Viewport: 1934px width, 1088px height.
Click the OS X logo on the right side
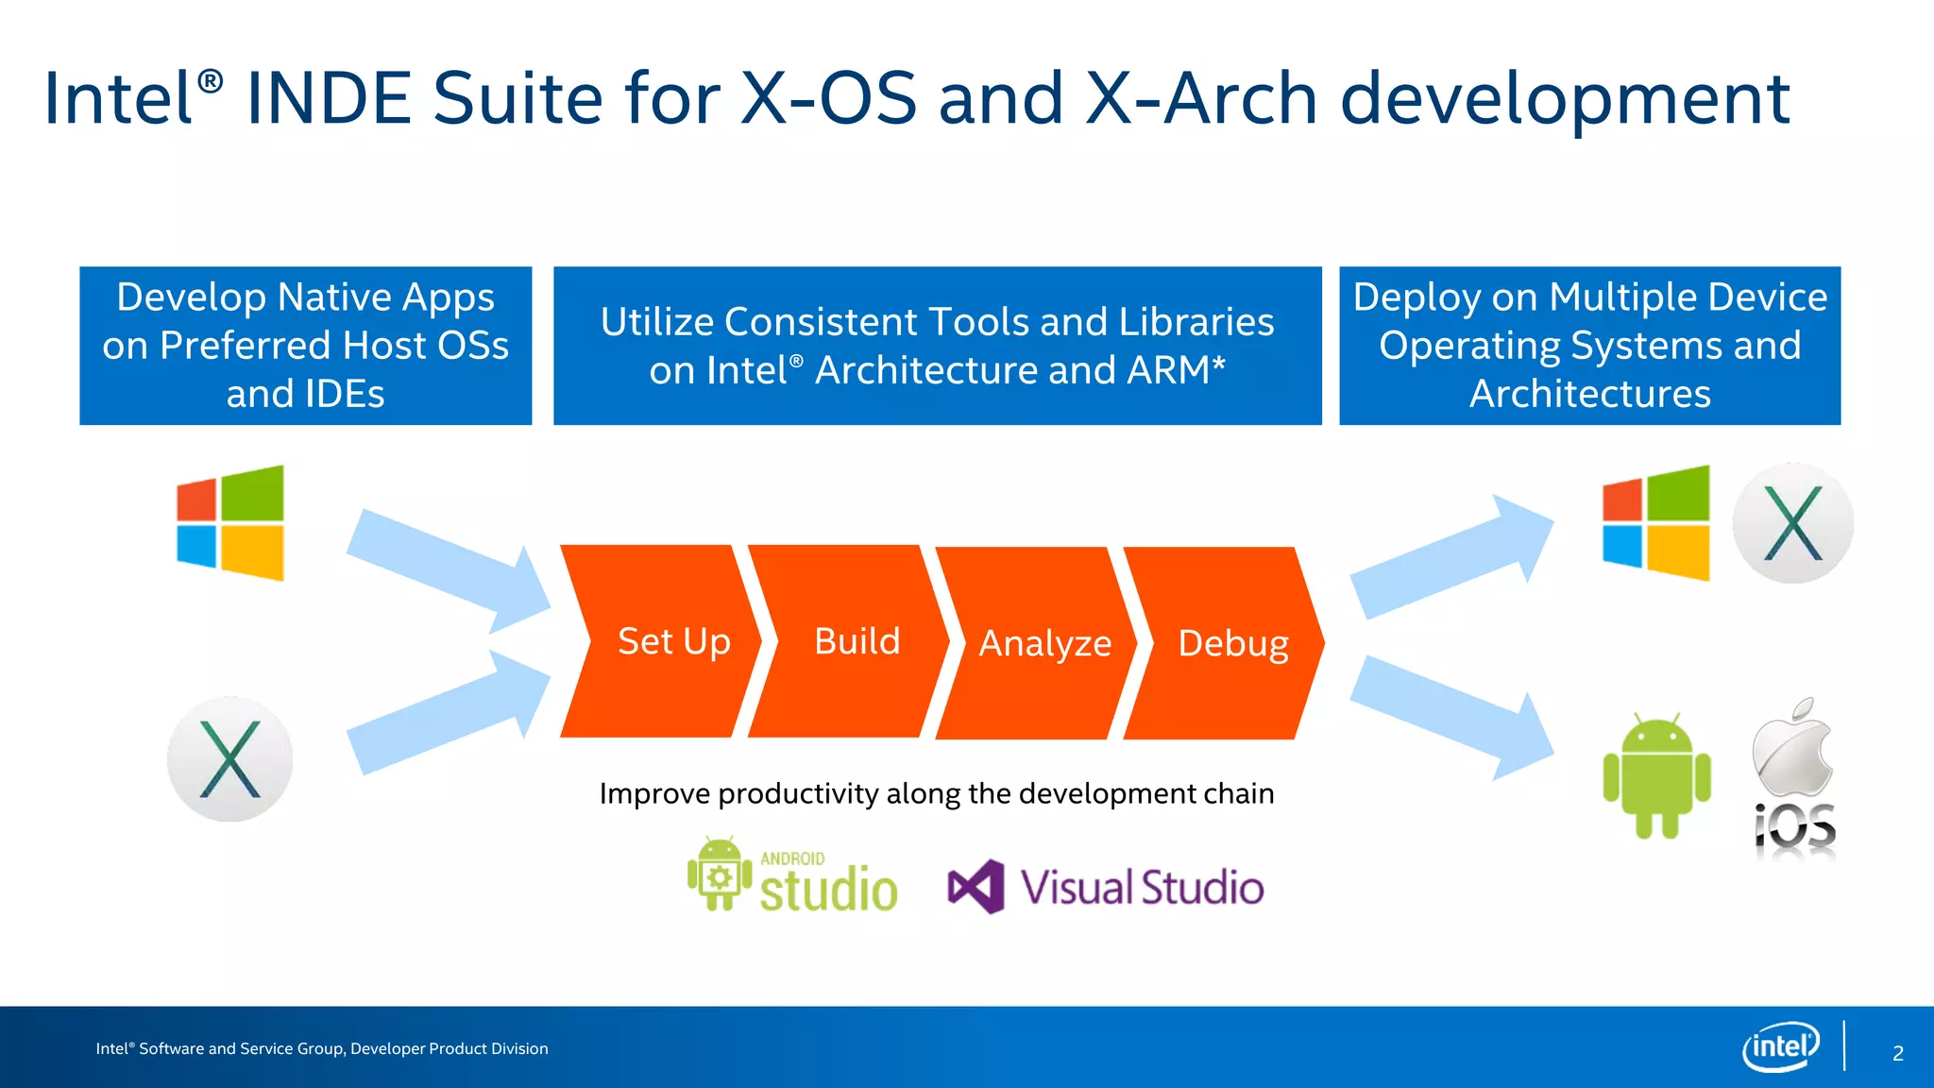[x=1792, y=522]
